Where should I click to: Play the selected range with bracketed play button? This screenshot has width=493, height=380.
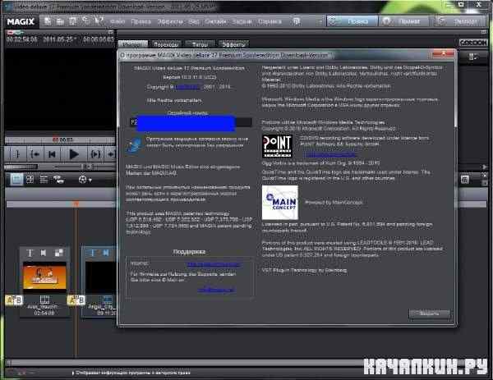pos(95,153)
